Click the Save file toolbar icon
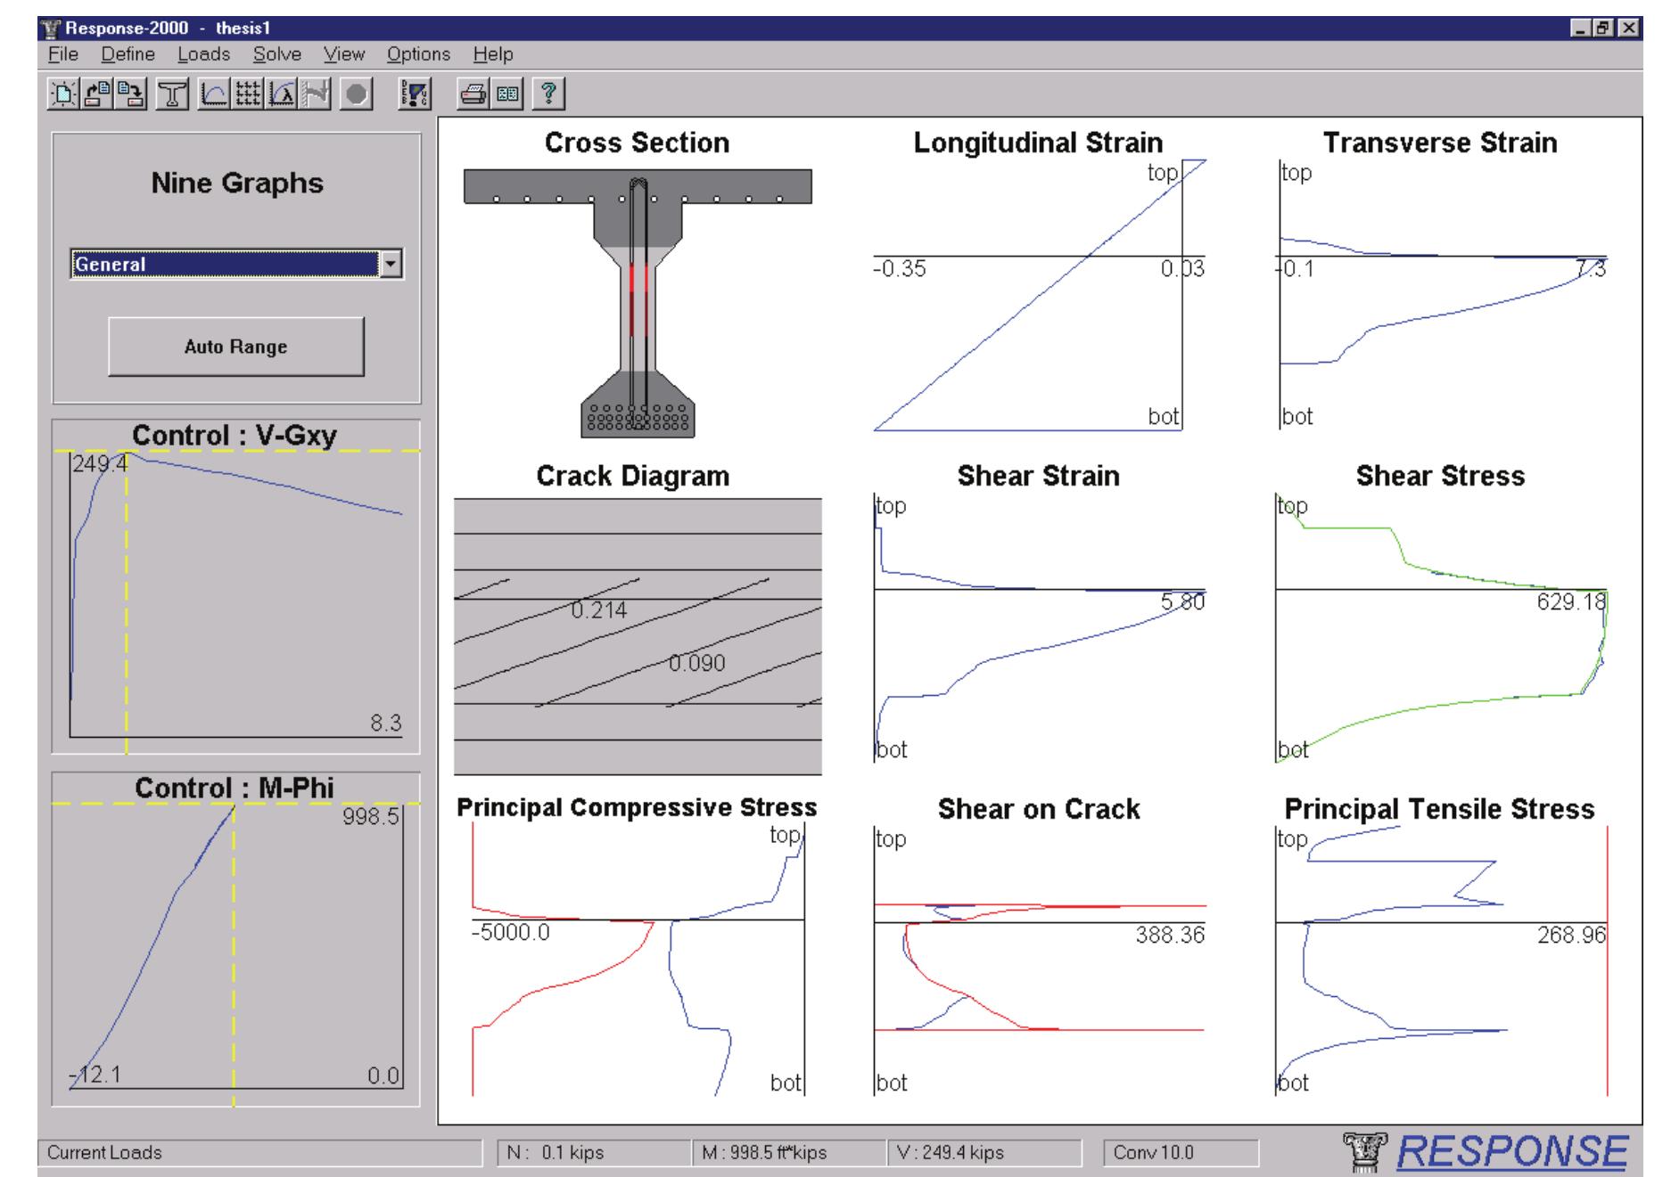Image resolution: width=1671 pixels, height=1177 pixels. pyautogui.click(x=130, y=94)
